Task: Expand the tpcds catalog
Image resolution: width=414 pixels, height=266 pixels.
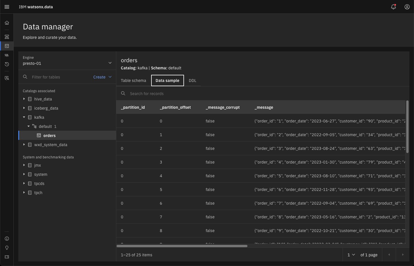Action: click(x=24, y=183)
